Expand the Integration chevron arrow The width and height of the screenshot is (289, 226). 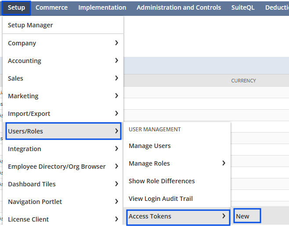(116, 149)
